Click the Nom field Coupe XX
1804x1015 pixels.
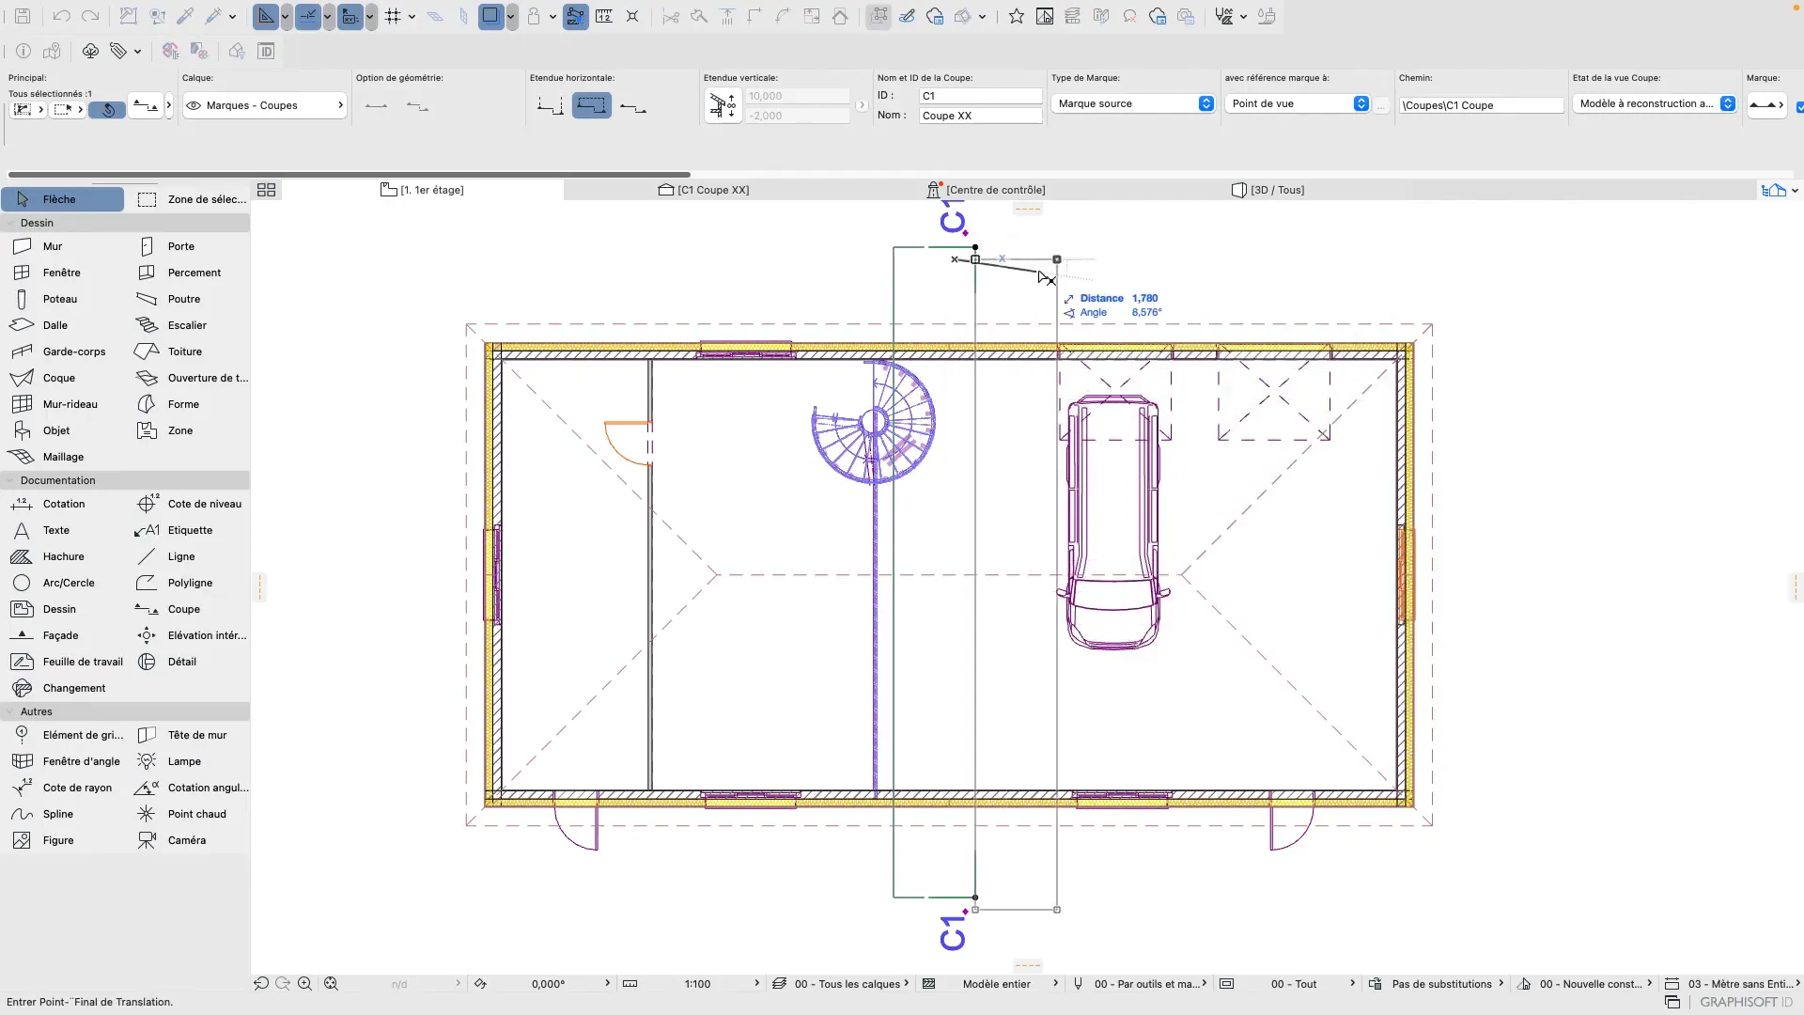click(x=980, y=116)
